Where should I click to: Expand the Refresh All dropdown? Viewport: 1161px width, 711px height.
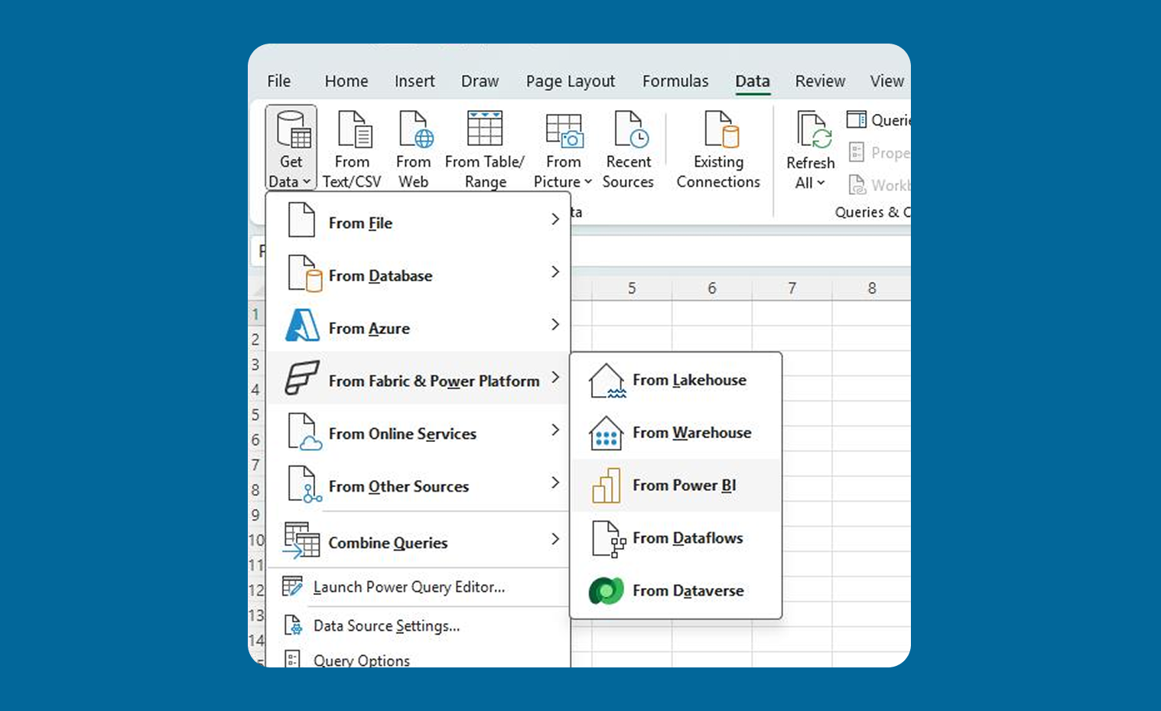(810, 183)
